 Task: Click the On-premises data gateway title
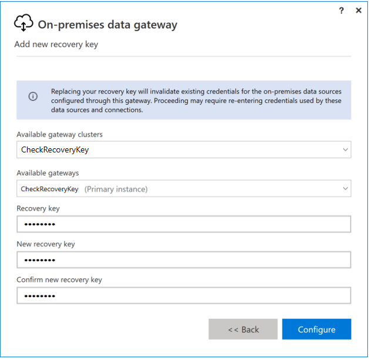[108, 25]
